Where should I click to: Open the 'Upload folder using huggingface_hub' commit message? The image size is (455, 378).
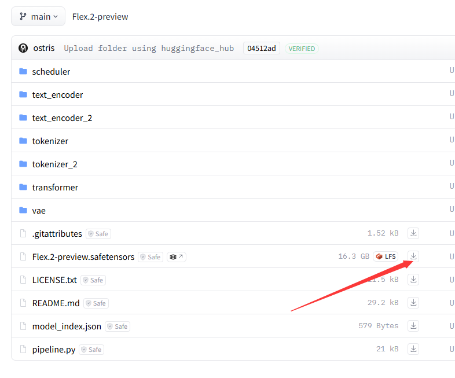click(149, 48)
